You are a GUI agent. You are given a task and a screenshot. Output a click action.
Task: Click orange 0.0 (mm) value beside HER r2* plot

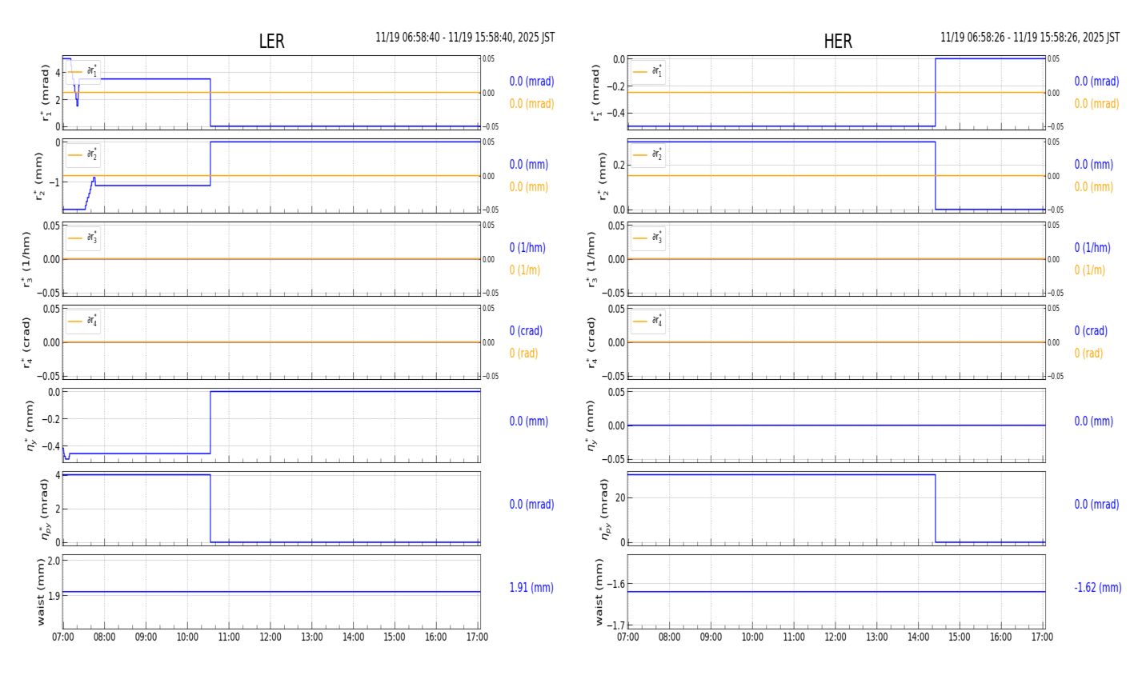1094,187
